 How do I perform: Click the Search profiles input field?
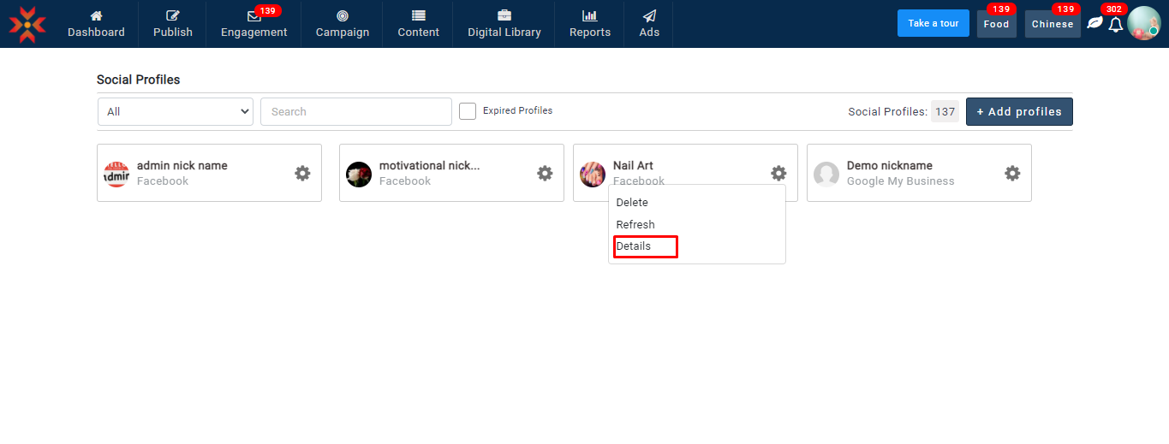(x=355, y=111)
